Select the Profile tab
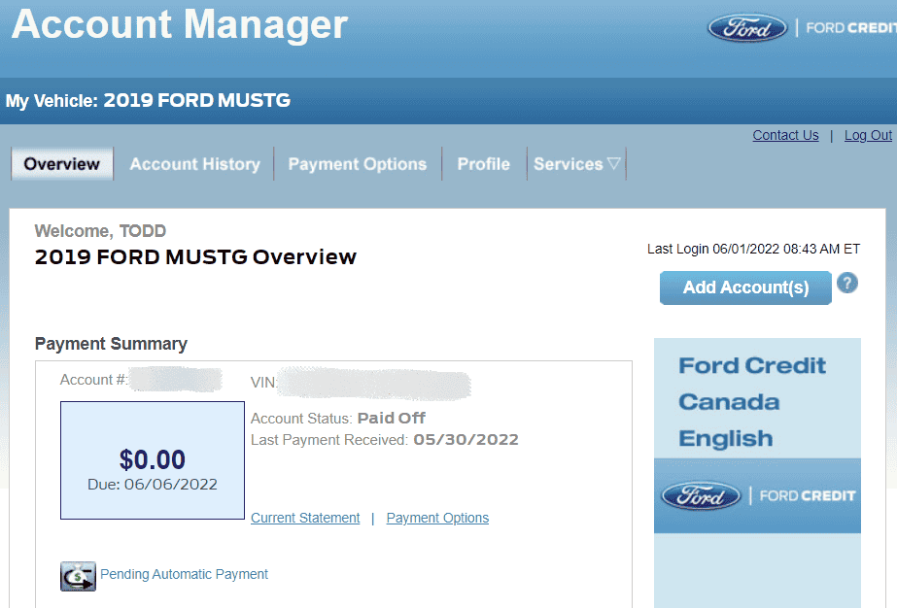The height and width of the screenshot is (608, 897). 483,164
